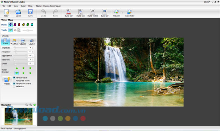Adjust Ripple Effect value stepper
This screenshot has width=220, height=131.
(x=33, y=56)
